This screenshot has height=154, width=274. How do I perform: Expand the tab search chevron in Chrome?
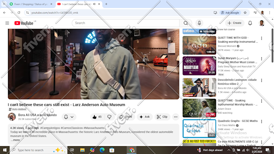point(4,4)
